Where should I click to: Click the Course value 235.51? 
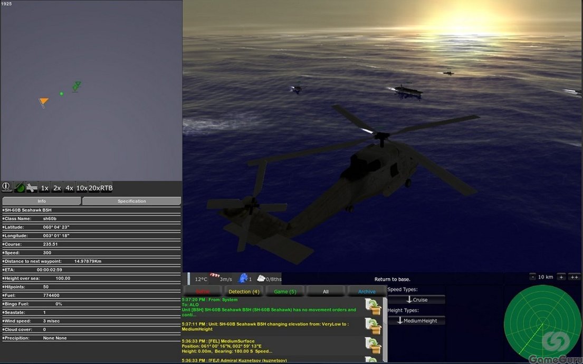pos(51,244)
